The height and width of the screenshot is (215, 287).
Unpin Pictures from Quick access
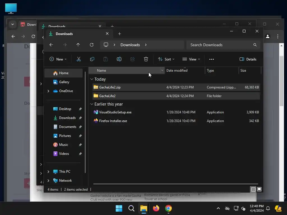pos(80,136)
